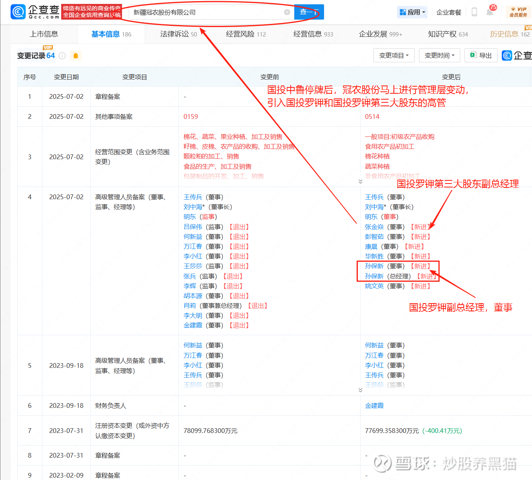The image size is (532, 480).
Task: Clear the search box with the X icon
Action: pyautogui.click(x=287, y=12)
